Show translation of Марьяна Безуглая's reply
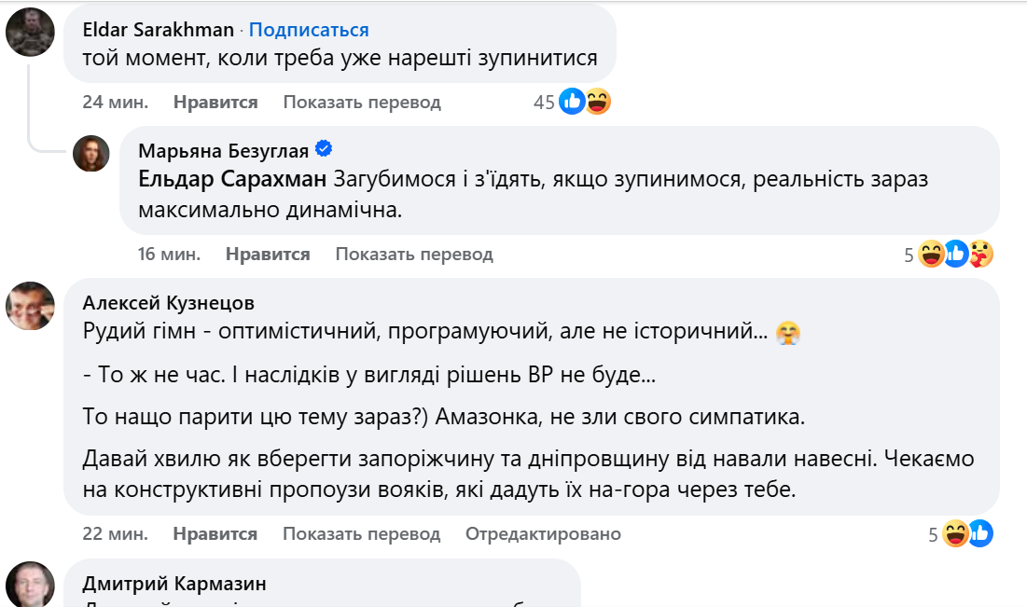The image size is (1027, 607). [414, 254]
